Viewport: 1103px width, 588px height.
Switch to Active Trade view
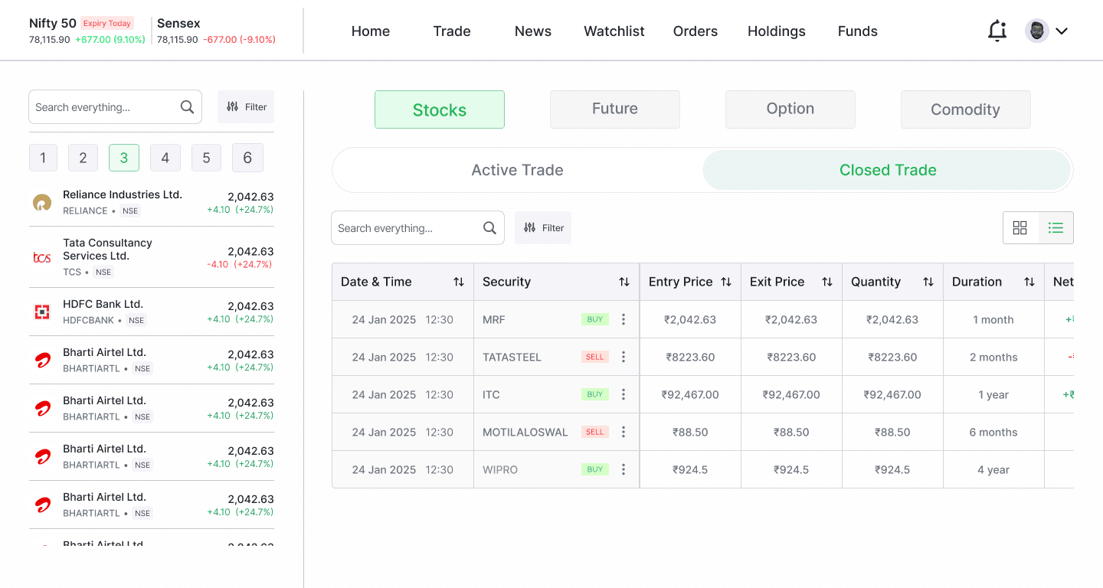coord(518,170)
